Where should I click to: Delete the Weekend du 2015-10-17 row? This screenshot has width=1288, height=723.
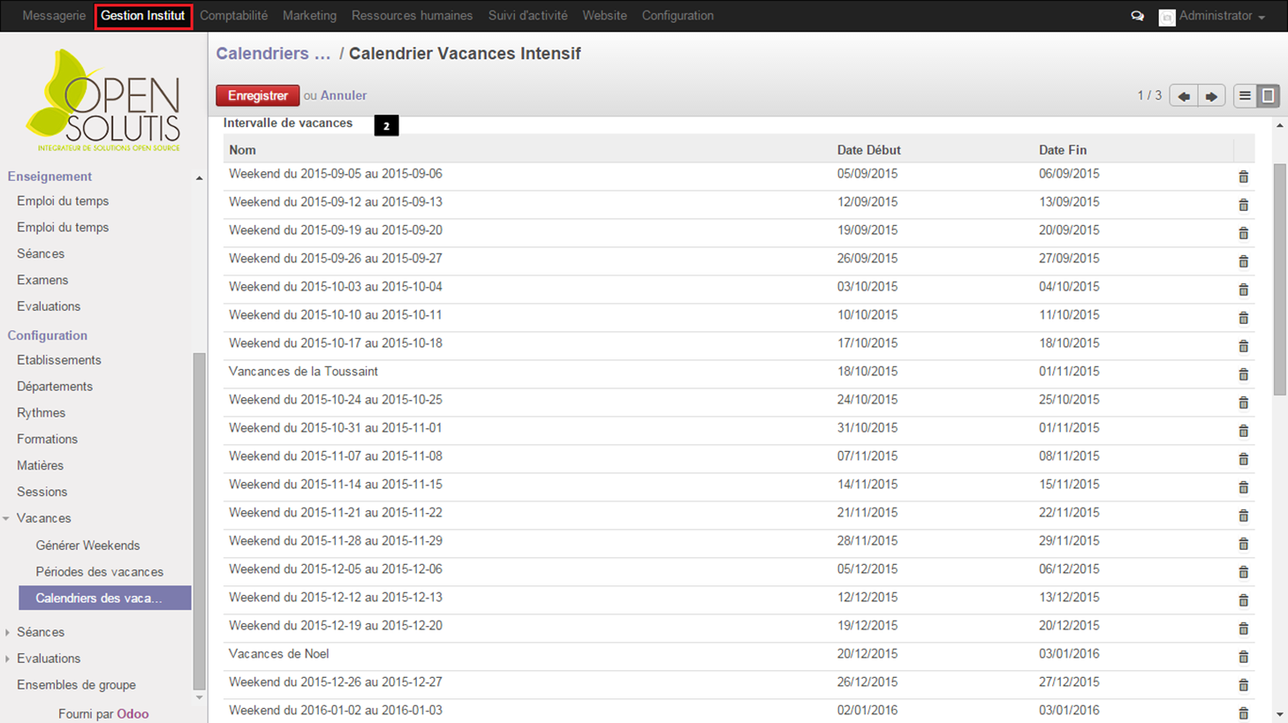click(1243, 346)
